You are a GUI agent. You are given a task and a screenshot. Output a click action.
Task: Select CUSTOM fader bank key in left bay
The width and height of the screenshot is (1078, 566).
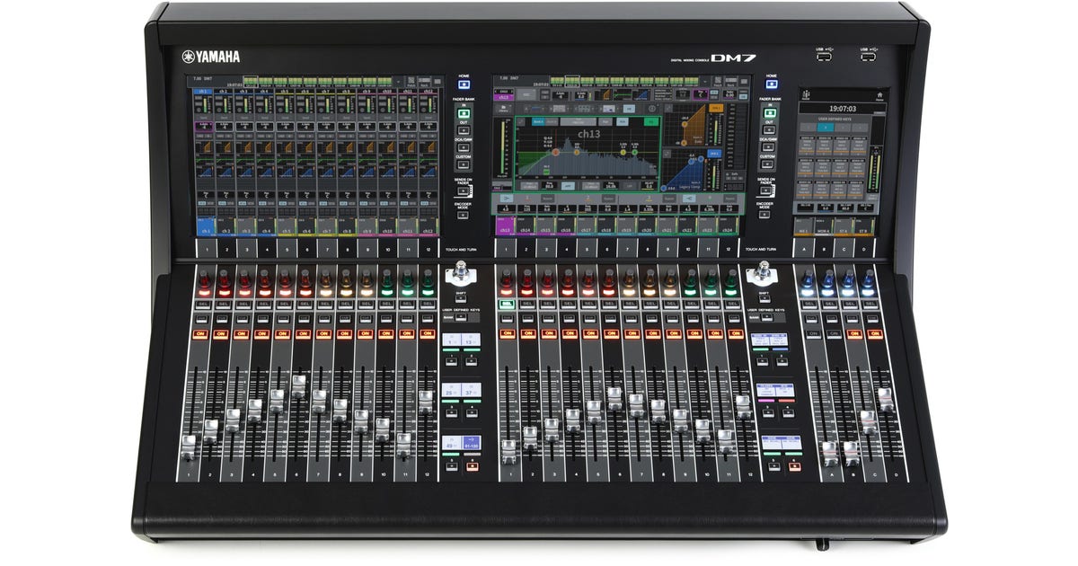pos(464,164)
